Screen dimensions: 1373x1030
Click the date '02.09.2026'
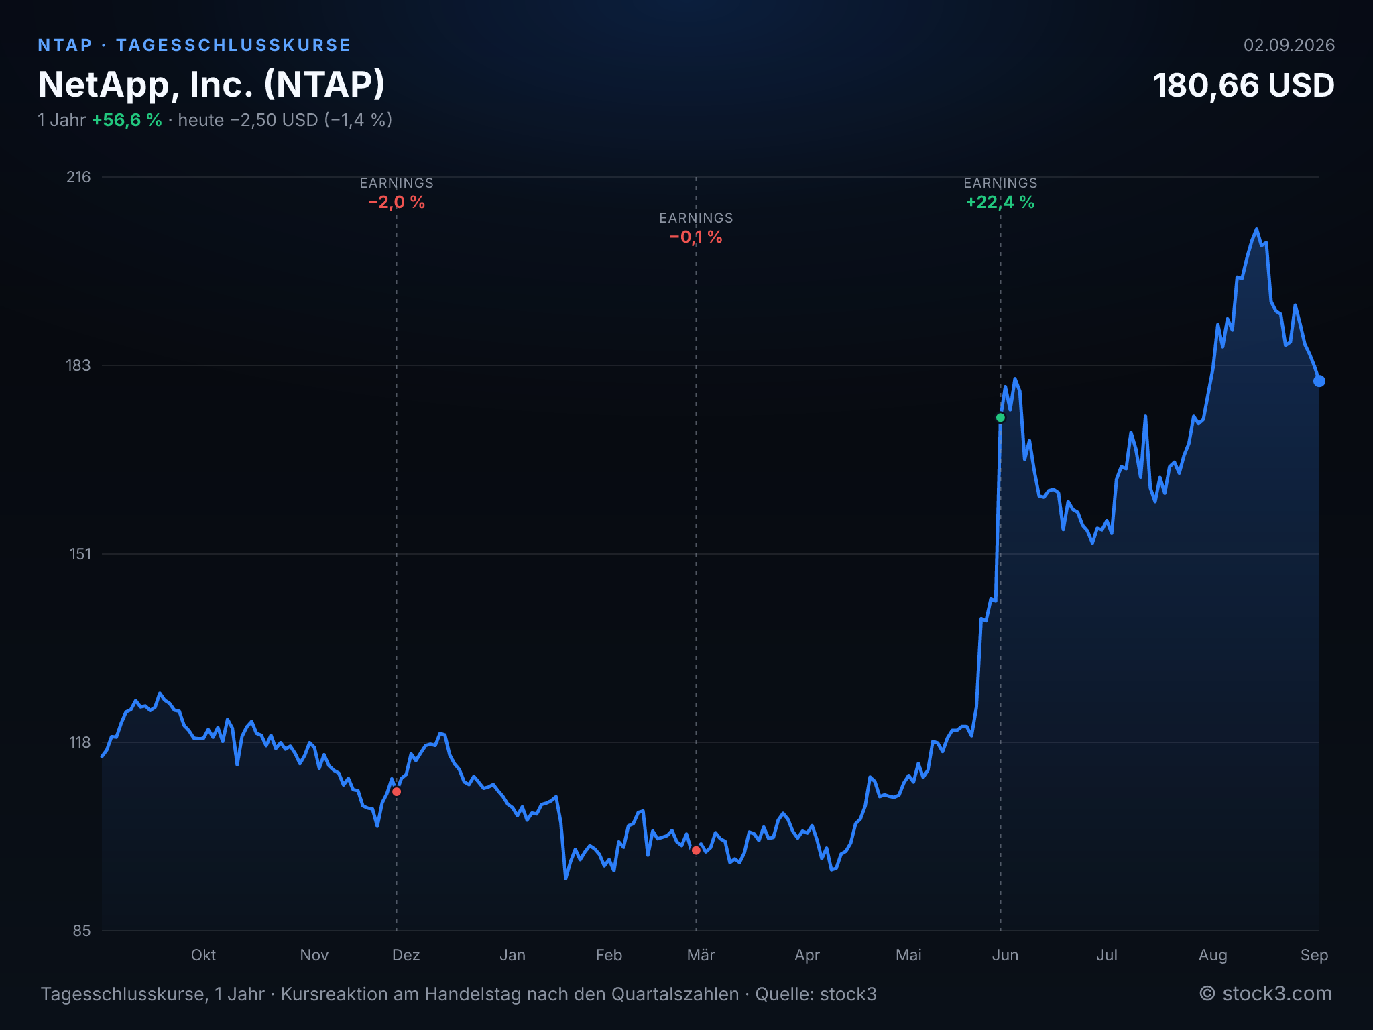coord(1289,45)
